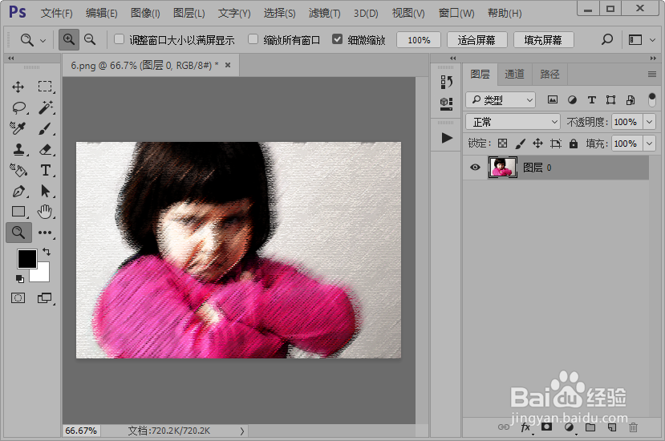Click the 100% zoom button
The width and height of the screenshot is (665, 441).
pyautogui.click(x=419, y=40)
